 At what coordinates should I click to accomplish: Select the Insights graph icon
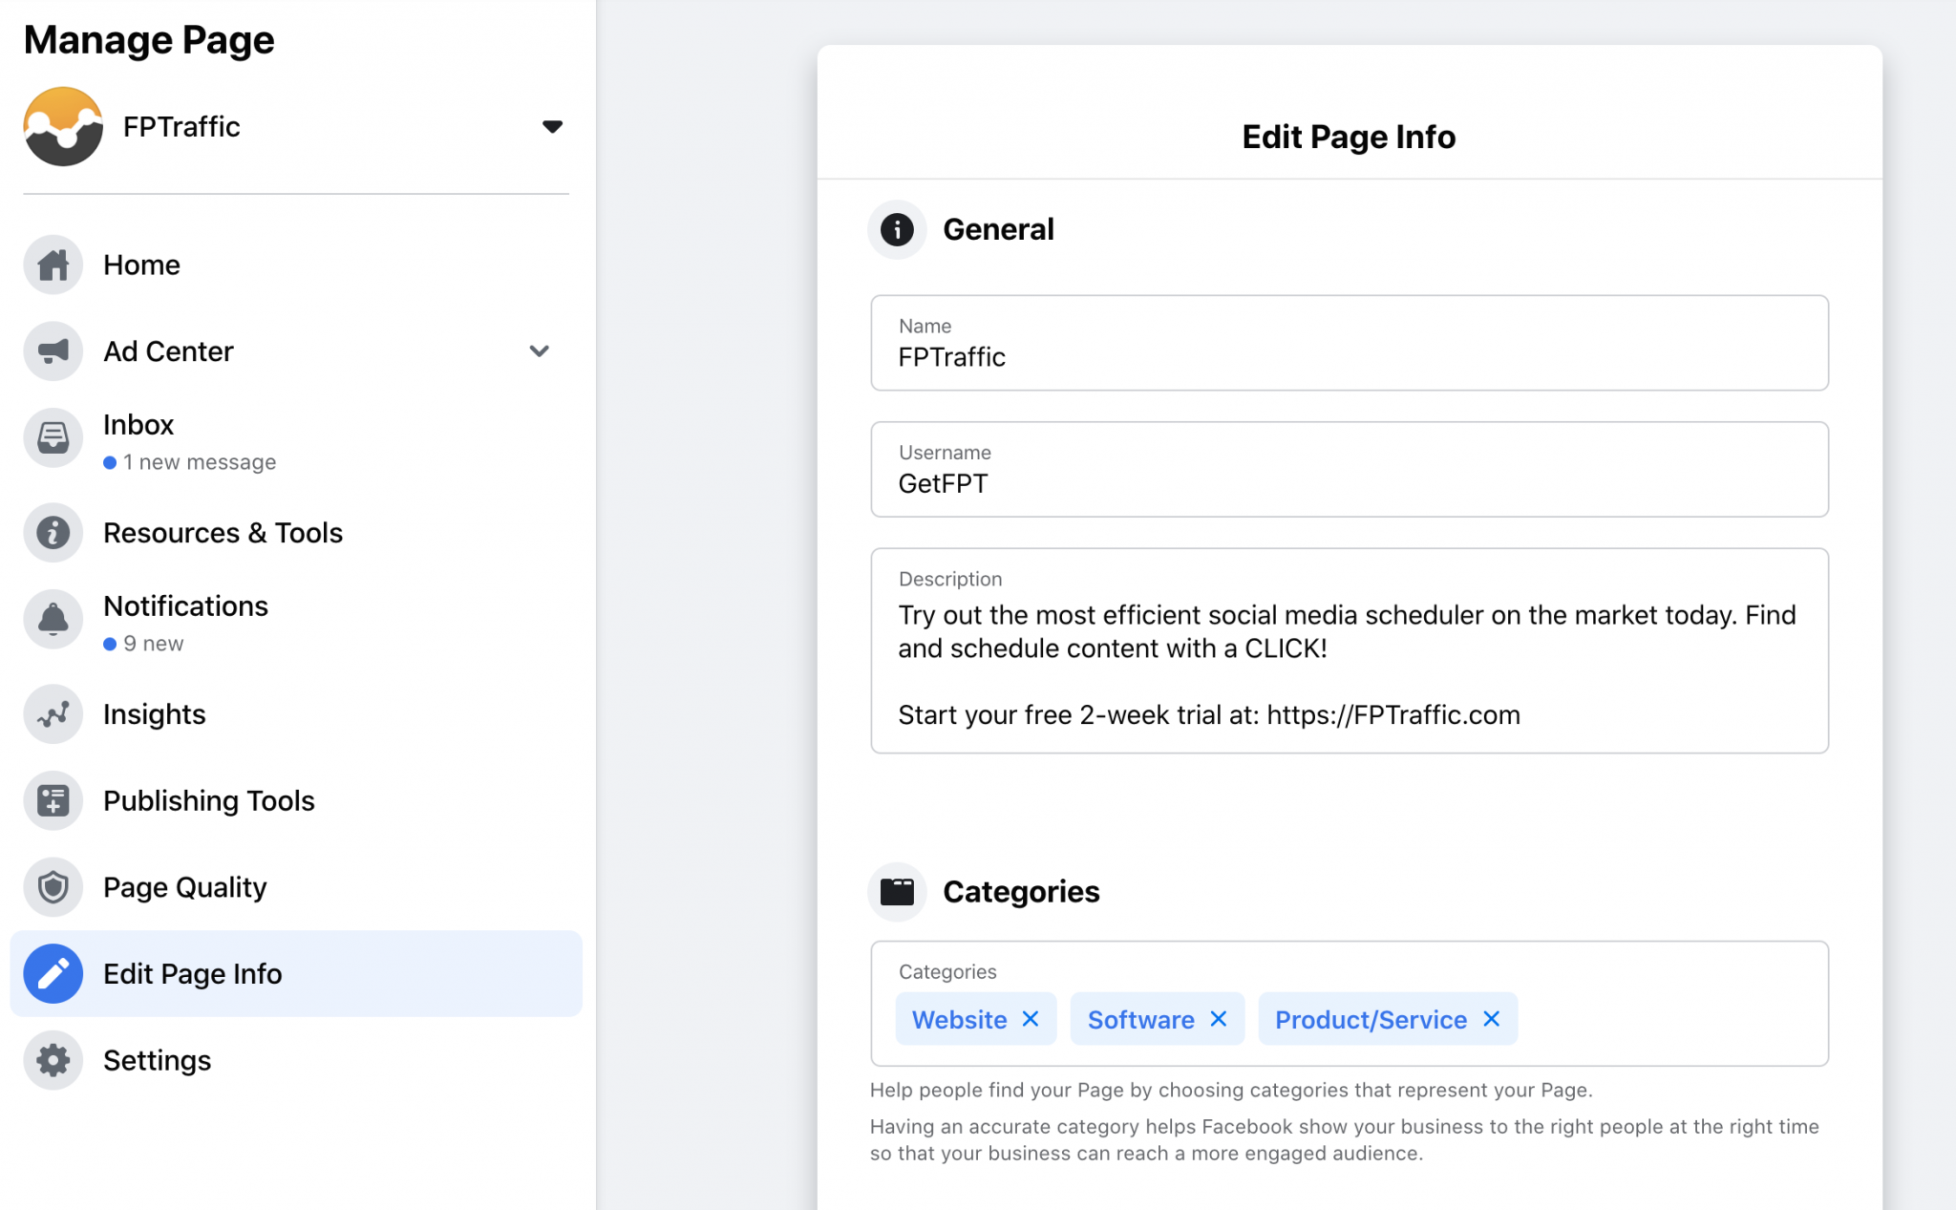click(53, 713)
